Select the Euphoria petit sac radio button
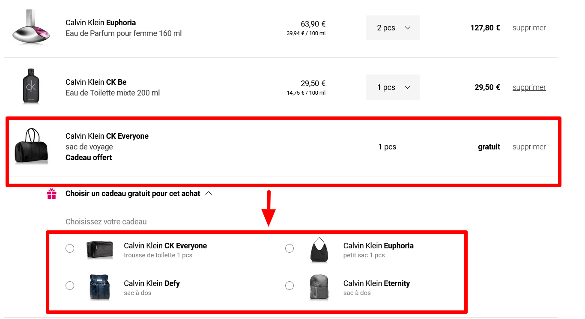The width and height of the screenshot is (585, 319). (x=290, y=248)
